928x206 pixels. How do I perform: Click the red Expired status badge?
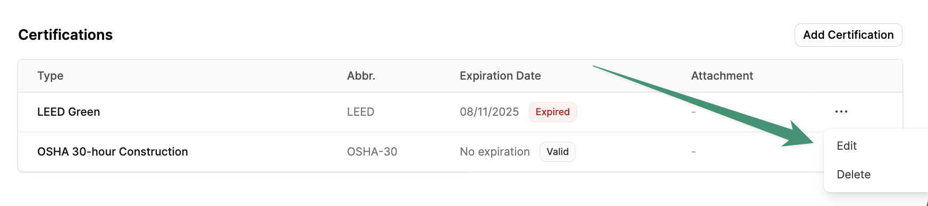(553, 112)
